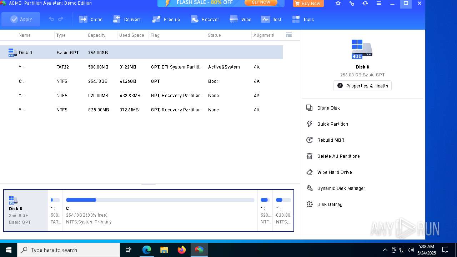The width and height of the screenshot is (457, 257).
Task: Sort by the Status column header
Action: (214, 35)
